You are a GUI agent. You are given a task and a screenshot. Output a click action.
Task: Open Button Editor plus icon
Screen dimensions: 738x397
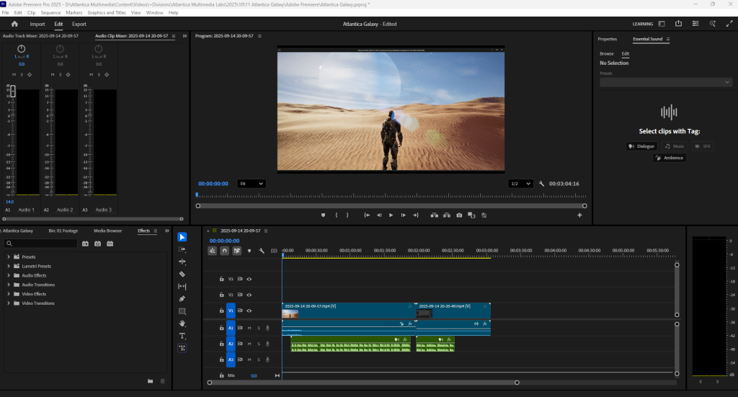[579, 215]
